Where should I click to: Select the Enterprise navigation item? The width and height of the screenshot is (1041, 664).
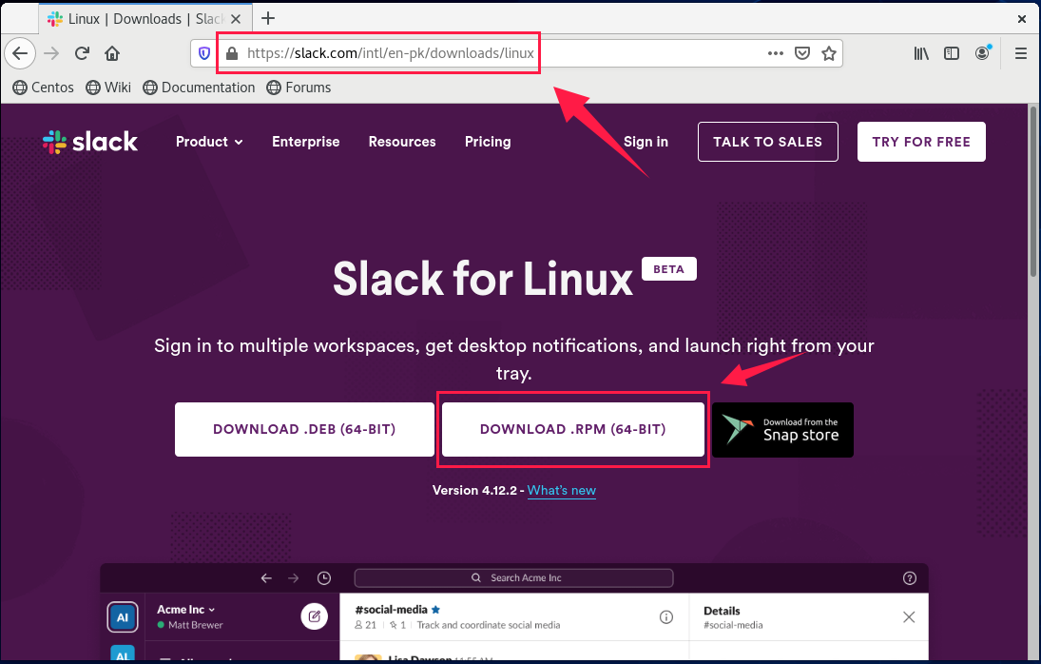tap(305, 142)
